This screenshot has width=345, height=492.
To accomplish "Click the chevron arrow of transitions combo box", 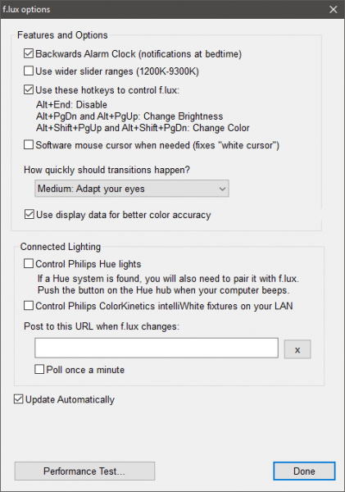I will [222, 189].
